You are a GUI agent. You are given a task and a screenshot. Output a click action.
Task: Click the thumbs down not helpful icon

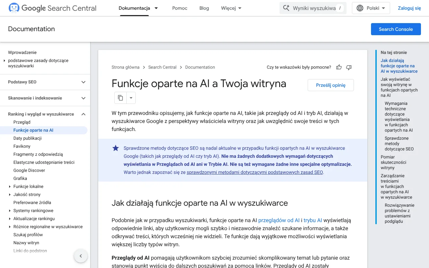(349, 67)
